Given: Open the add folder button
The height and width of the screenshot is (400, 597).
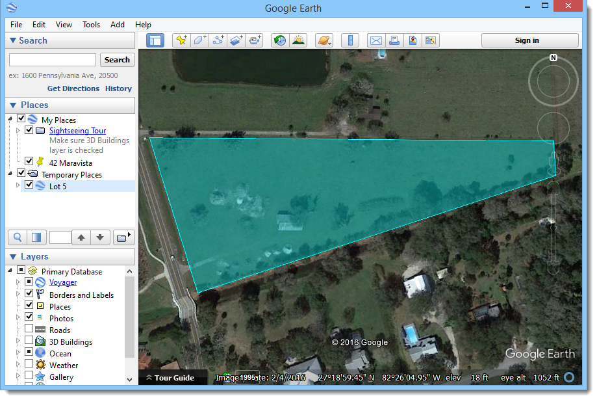Looking at the screenshot, I should point(123,237).
